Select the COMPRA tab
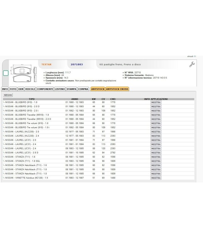 click(83, 89)
